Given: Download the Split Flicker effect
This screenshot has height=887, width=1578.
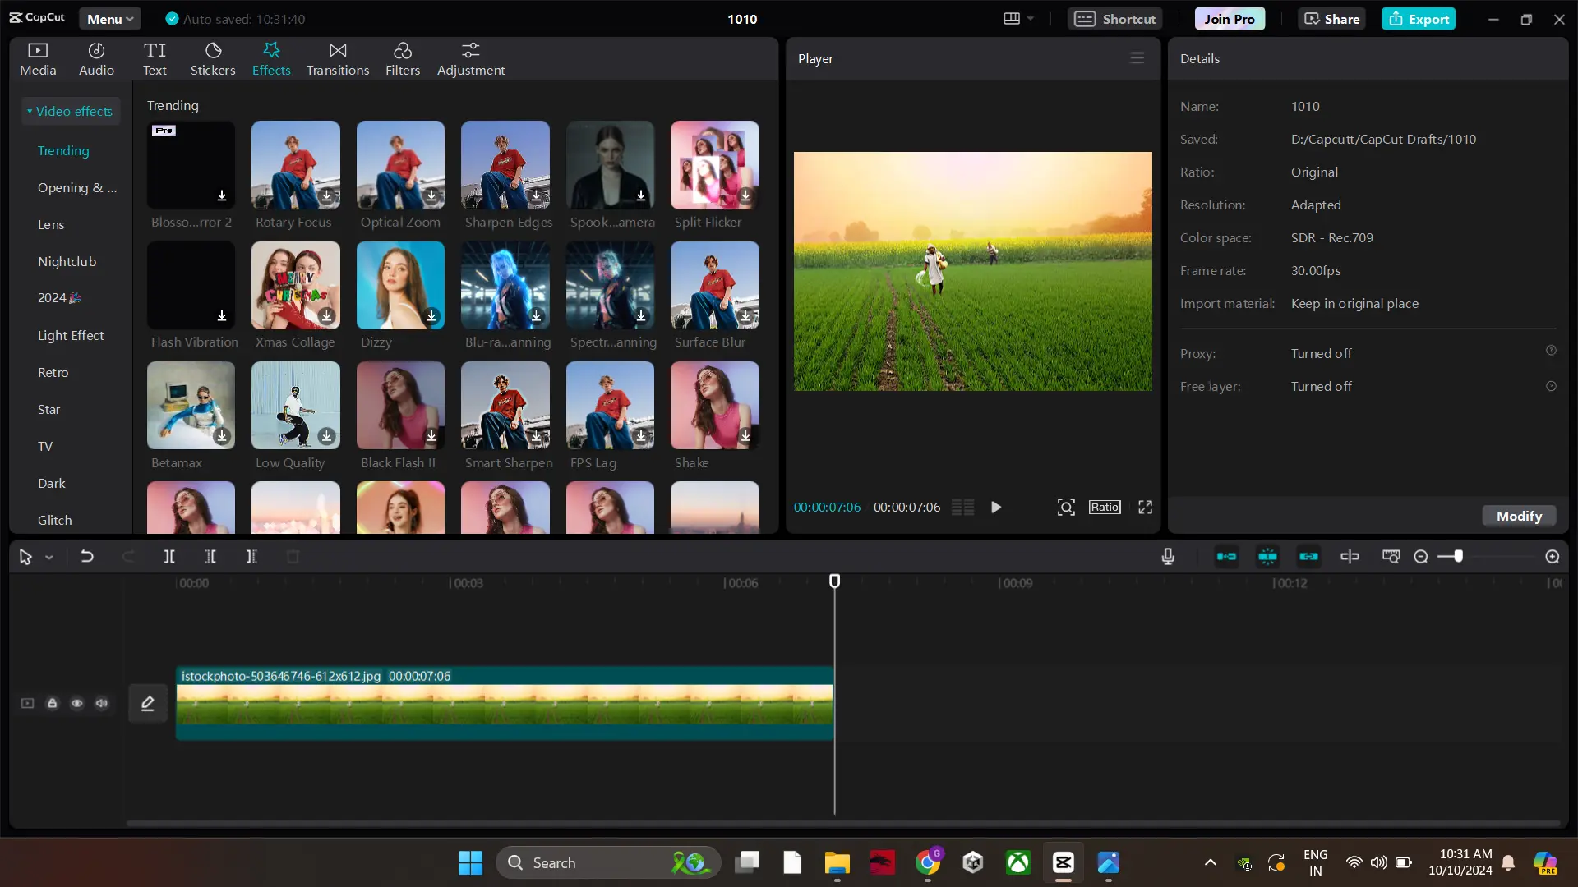Looking at the screenshot, I should pos(745,196).
